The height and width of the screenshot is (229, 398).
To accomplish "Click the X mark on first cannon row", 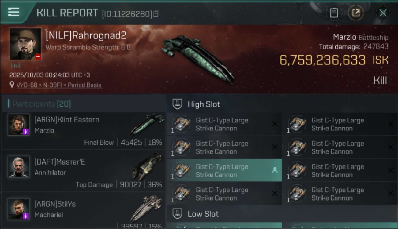I will (275, 124).
